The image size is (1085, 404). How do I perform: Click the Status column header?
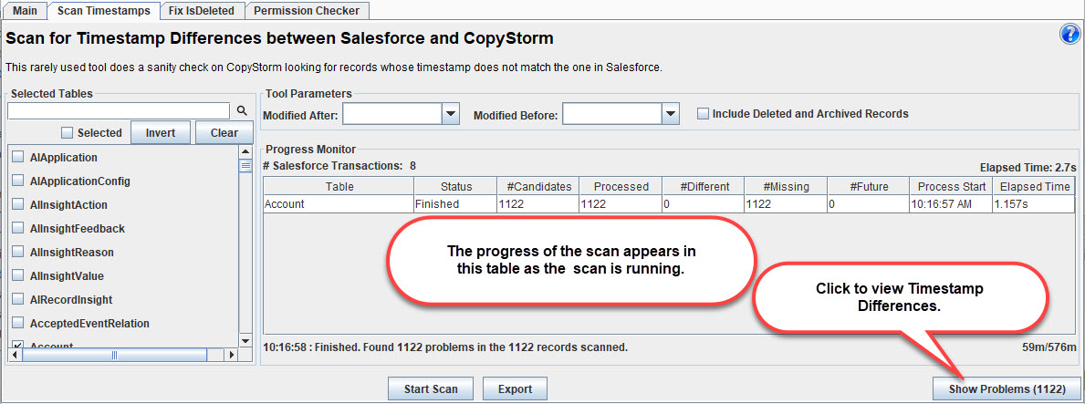455,186
